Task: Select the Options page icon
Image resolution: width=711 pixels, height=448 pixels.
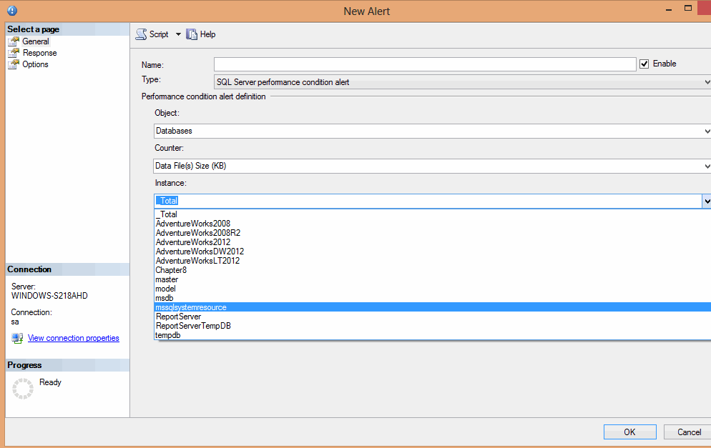Action: point(14,64)
